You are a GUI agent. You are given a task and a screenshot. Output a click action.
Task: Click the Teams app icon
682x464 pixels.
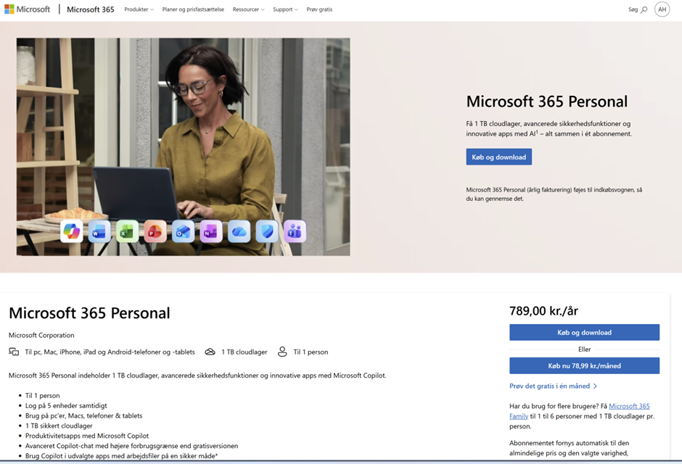click(295, 231)
